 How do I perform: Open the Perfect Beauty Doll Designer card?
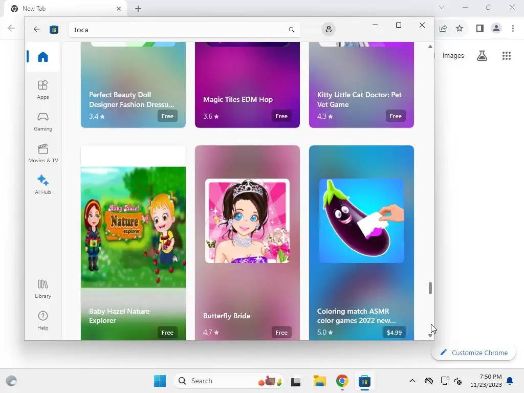133,85
